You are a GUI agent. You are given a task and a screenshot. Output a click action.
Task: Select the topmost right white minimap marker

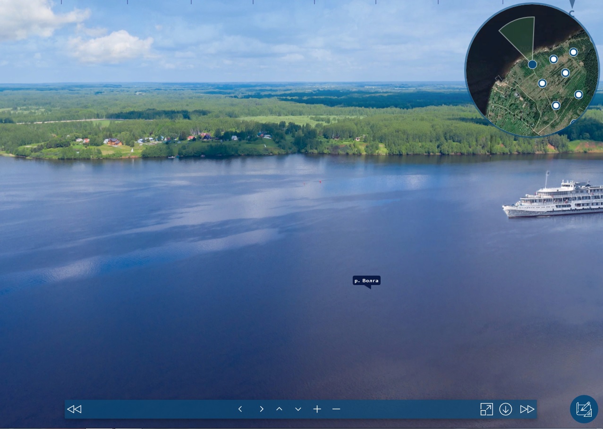[x=573, y=52]
